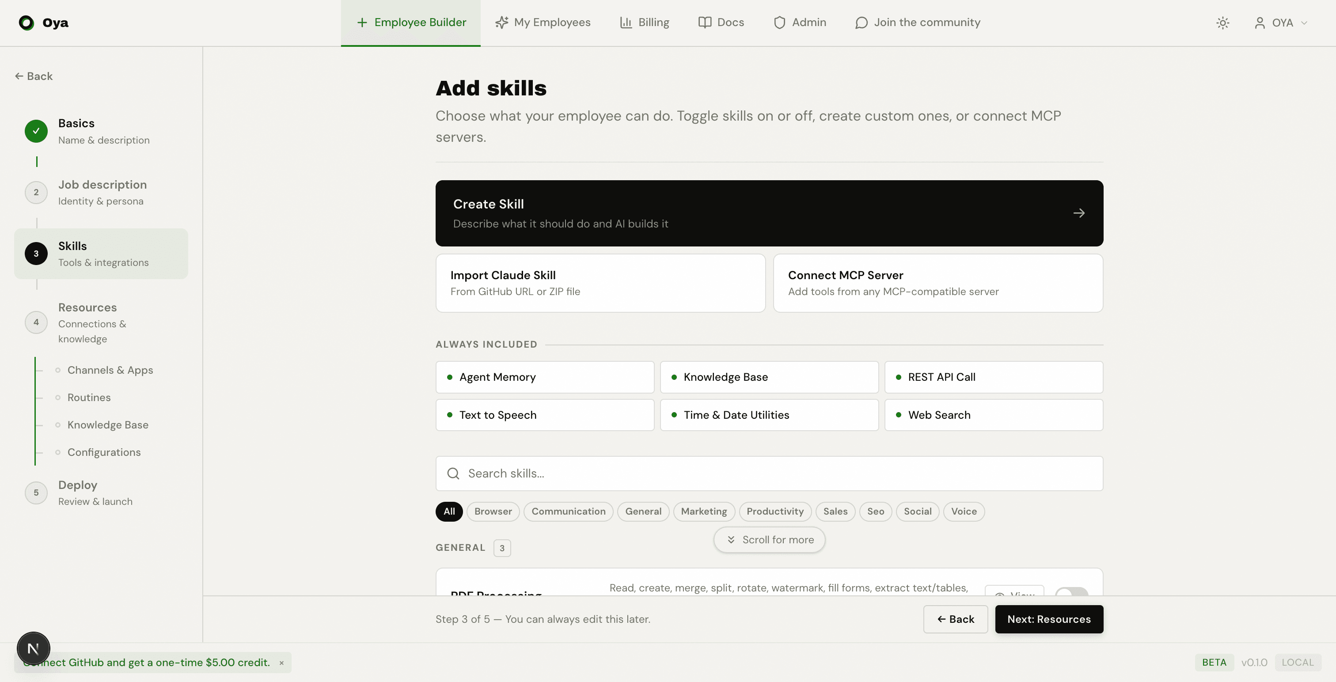
Task: Select the Sales filter chip
Action: coord(835,511)
